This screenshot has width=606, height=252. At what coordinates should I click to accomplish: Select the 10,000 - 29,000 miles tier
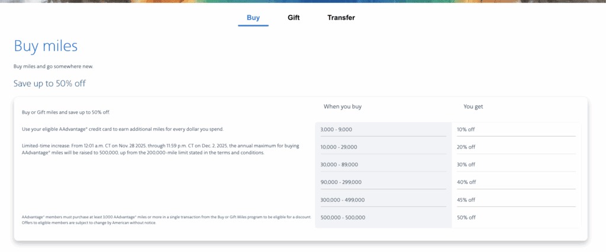coord(340,147)
